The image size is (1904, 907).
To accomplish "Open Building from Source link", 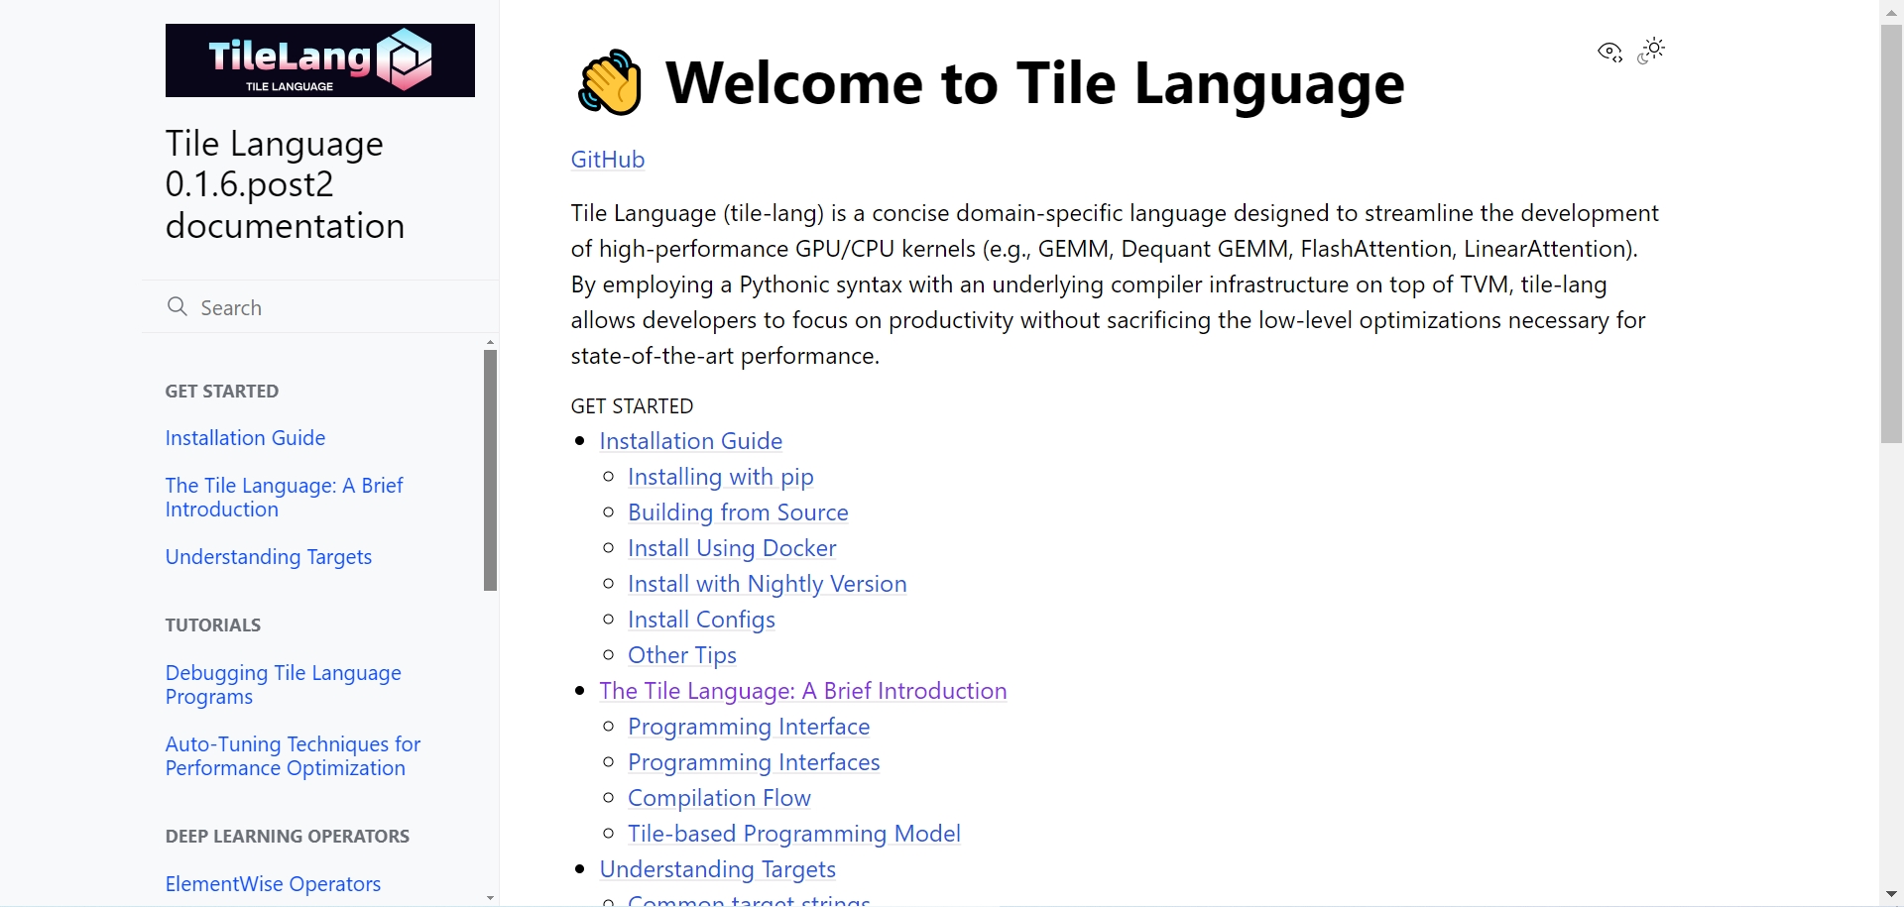I will (x=738, y=512).
